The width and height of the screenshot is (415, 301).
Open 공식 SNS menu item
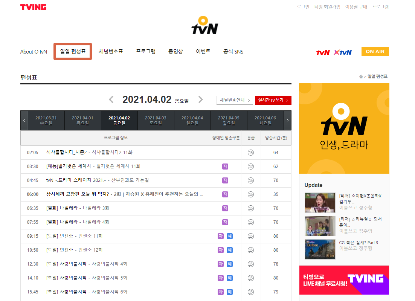233,51
